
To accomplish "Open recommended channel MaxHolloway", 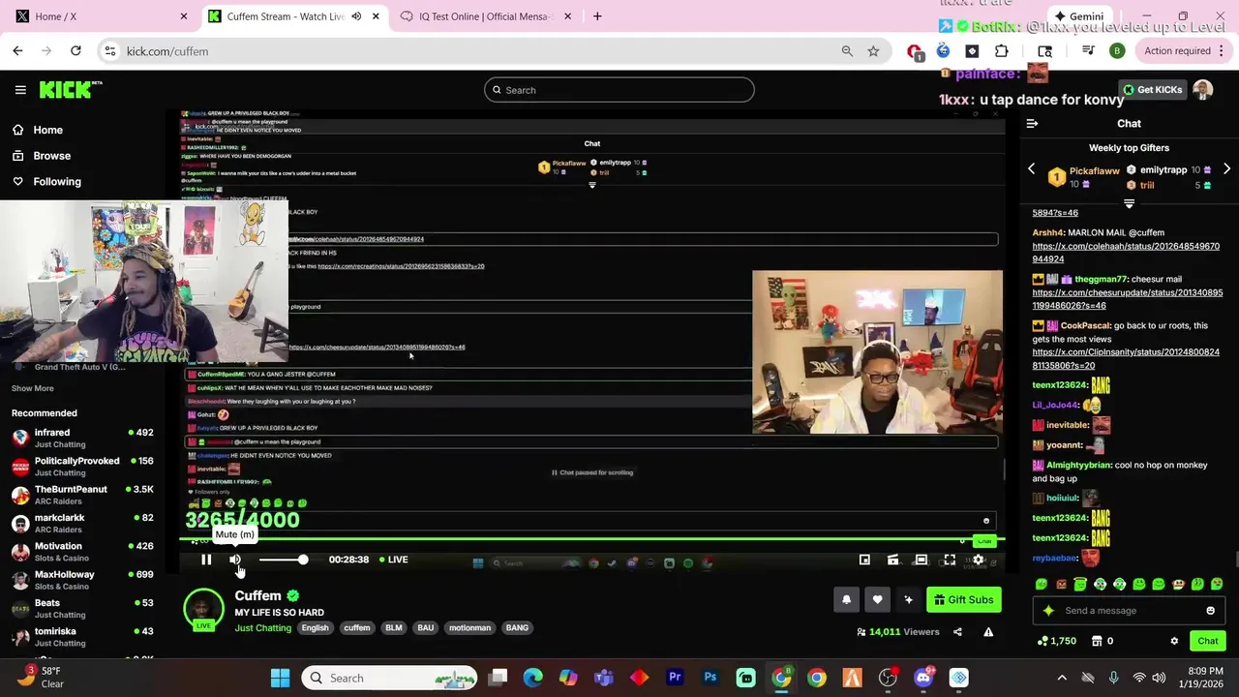I will click(82, 580).
